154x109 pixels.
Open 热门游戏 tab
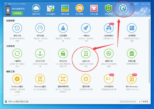[80, 9]
